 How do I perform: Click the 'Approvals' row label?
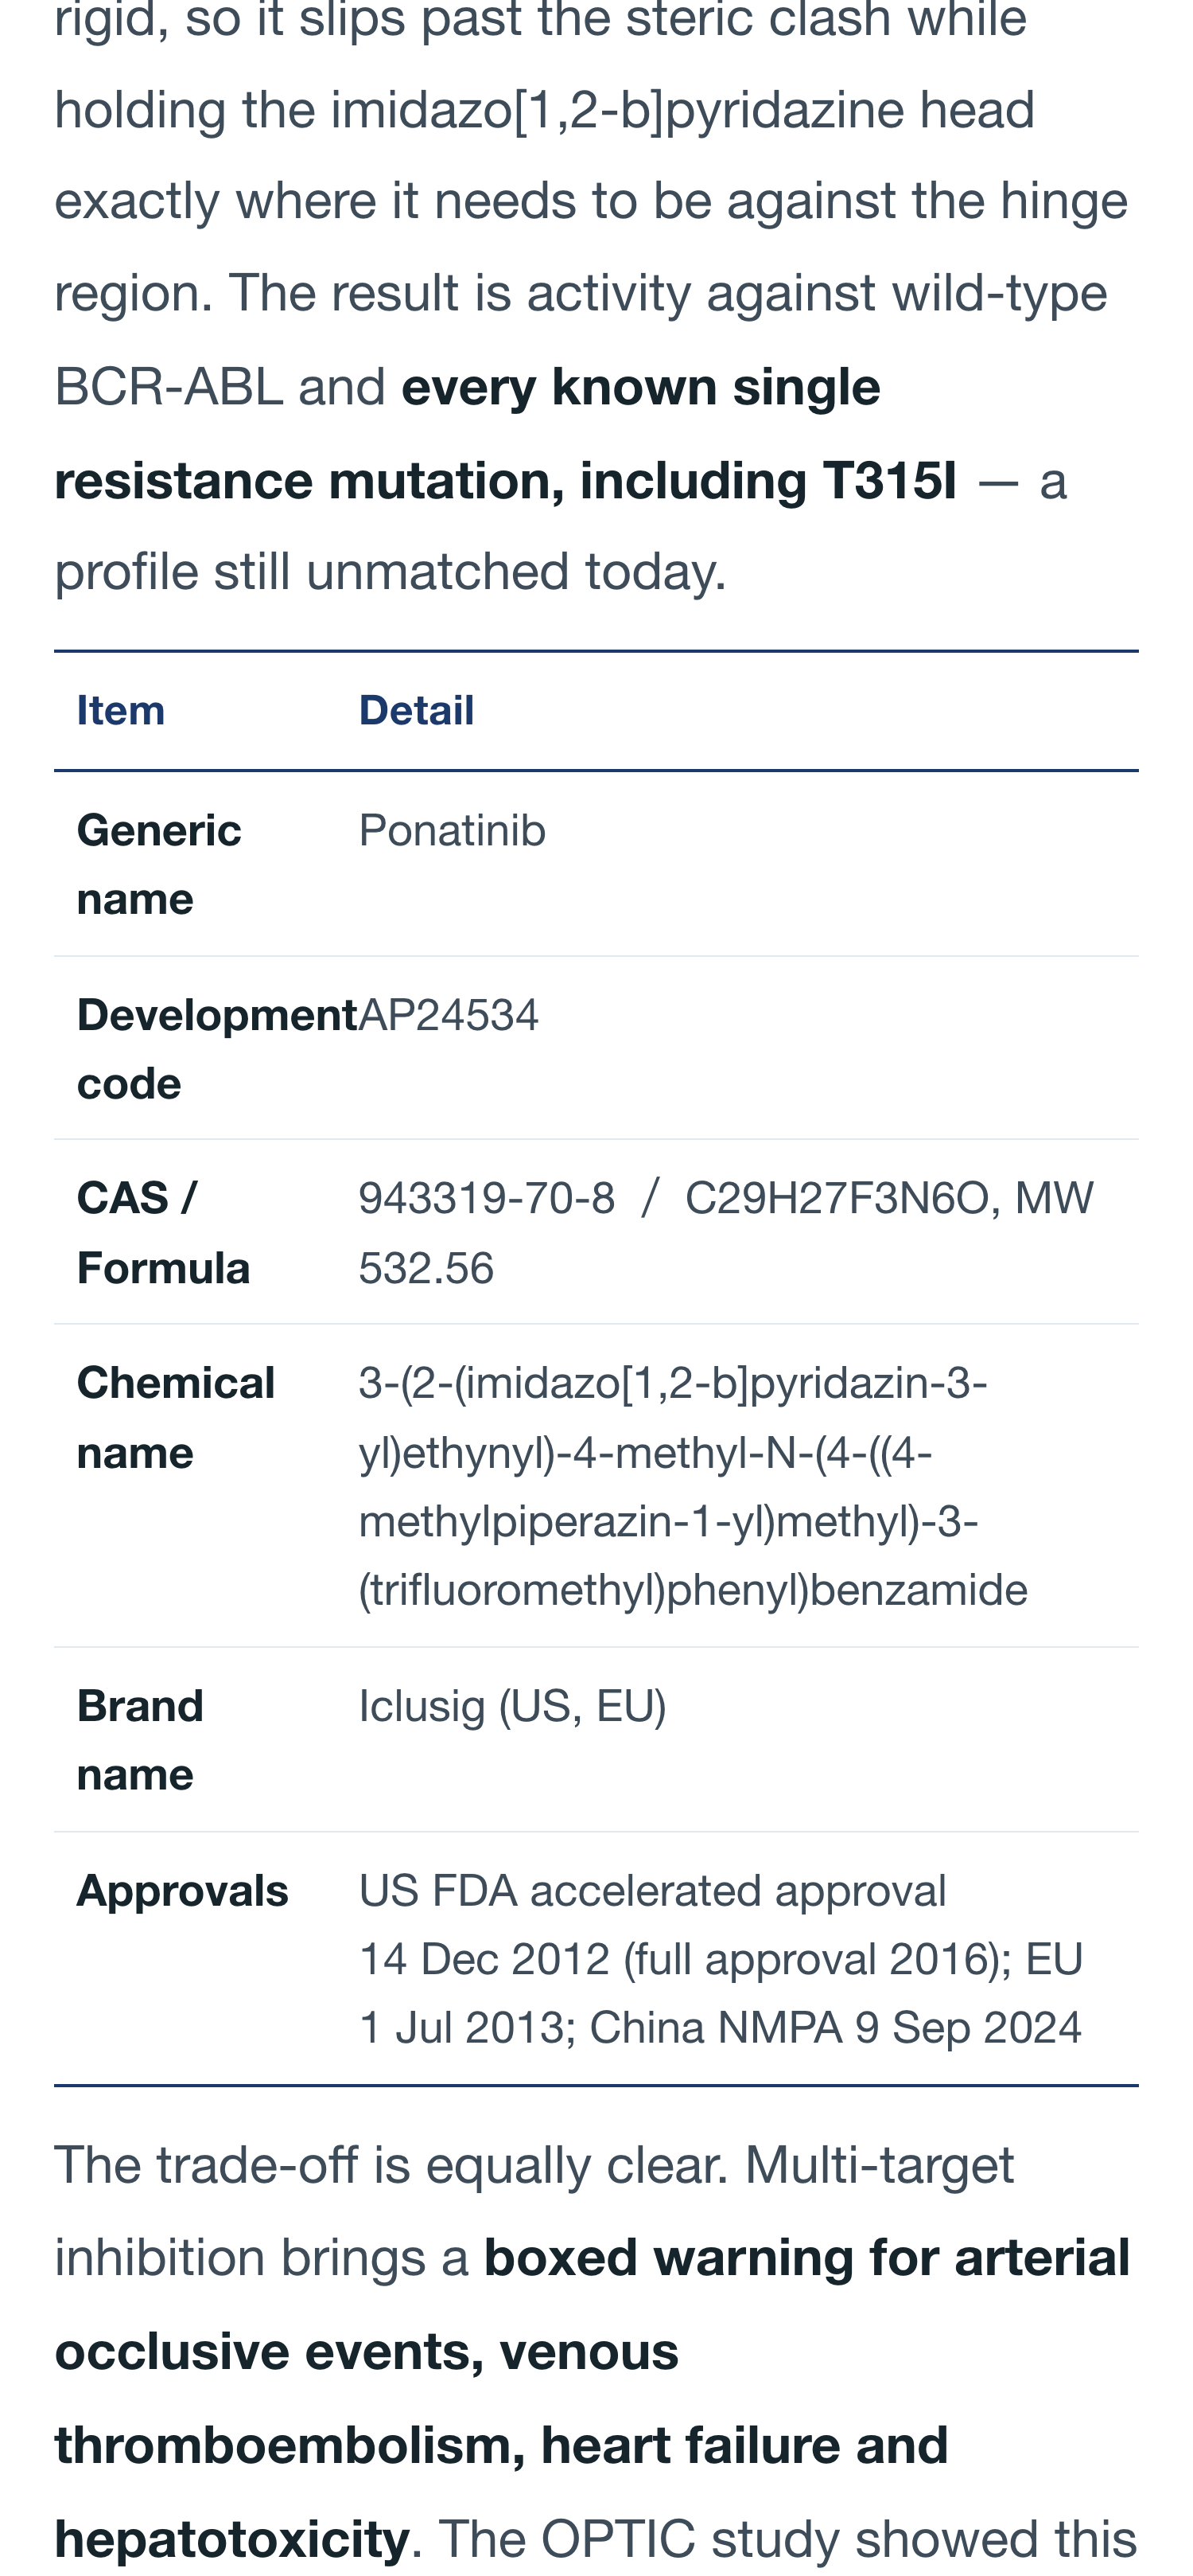(x=182, y=1891)
